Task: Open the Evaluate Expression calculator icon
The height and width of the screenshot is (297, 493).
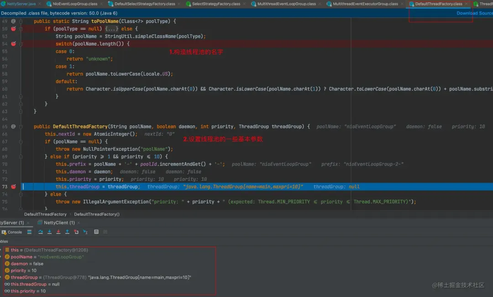Action: point(96,232)
